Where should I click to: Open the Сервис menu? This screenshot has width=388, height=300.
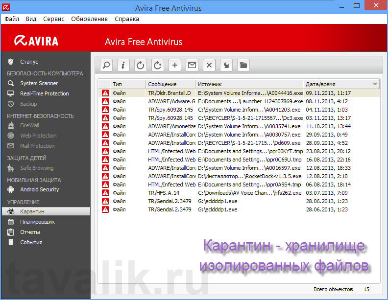click(54, 19)
